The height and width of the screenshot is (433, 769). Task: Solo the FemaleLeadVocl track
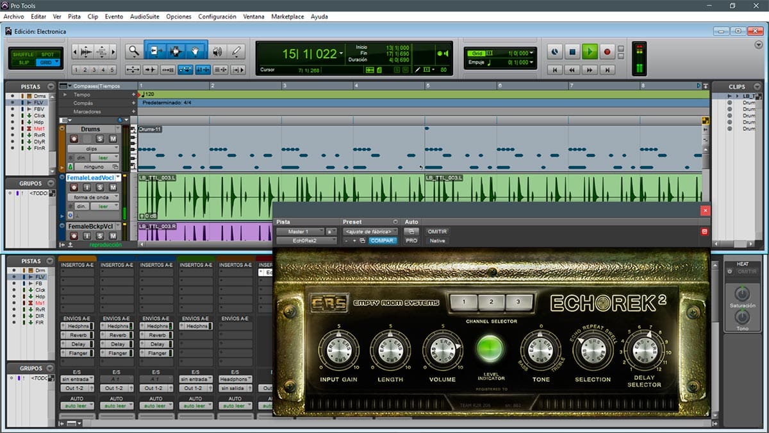100,187
